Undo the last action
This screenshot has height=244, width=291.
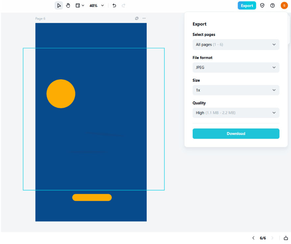114,6
